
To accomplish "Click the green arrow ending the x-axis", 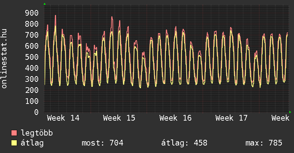I will [x=290, y=112].
